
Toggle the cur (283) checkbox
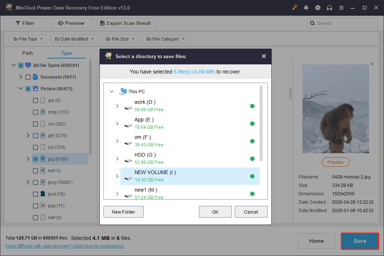pos(35,124)
